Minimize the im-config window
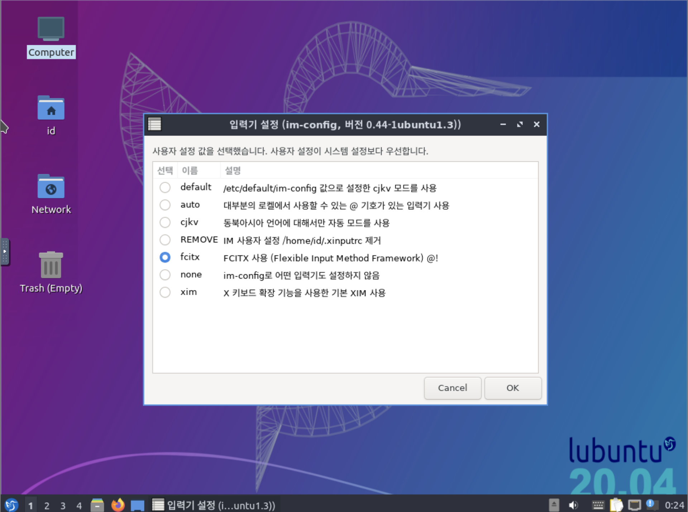 [503, 124]
